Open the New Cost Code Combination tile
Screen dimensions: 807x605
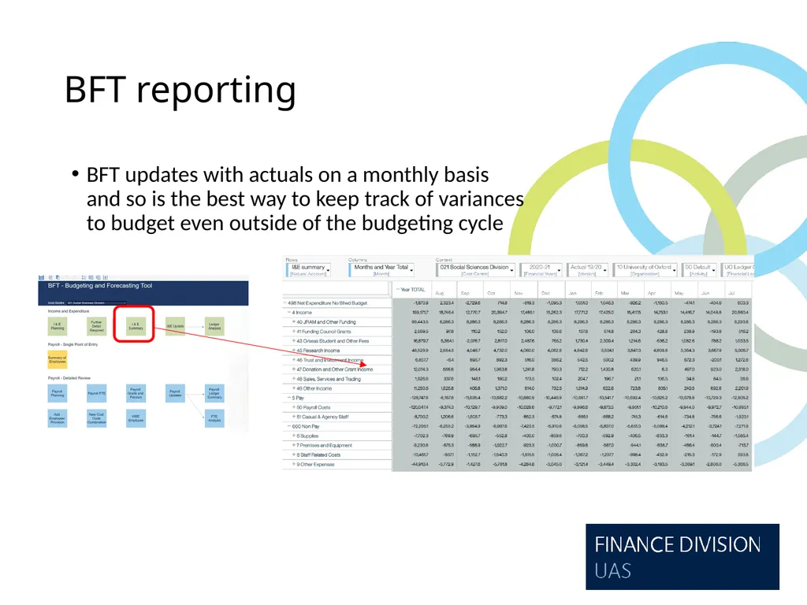tap(97, 419)
